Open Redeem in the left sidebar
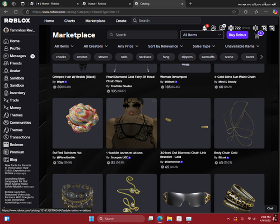This screenshot has height=224, width=280. [16, 144]
